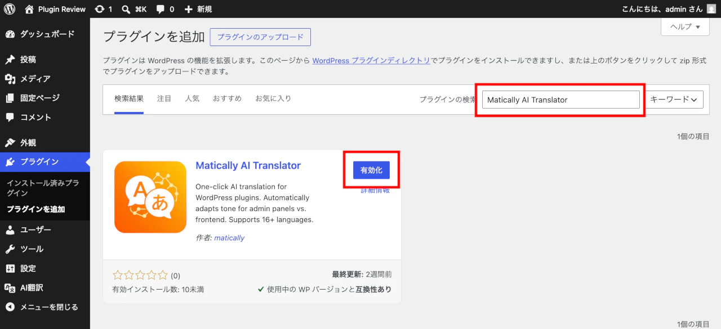Open the ダッシュボード menu item
Screen dimensions: 721x329
[x=45, y=34]
